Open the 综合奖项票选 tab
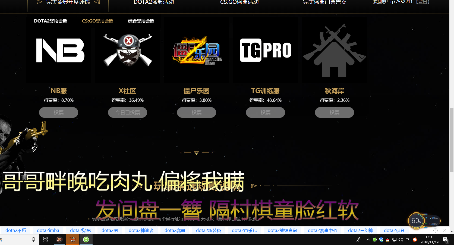 (141, 21)
